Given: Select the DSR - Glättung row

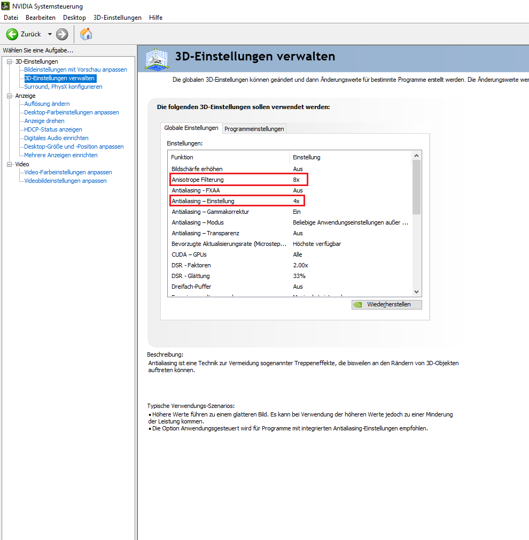Looking at the screenshot, I should point(290,276).
